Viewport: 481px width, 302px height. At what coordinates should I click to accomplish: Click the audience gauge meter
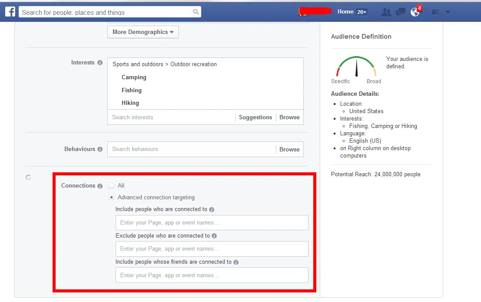click(x=356, y=66)
